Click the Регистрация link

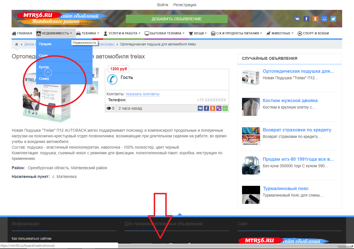(x=185, y=5)
